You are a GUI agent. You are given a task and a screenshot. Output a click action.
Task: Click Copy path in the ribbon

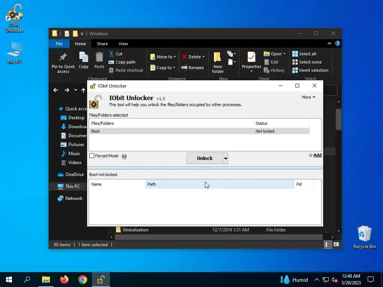pos(122,62)
